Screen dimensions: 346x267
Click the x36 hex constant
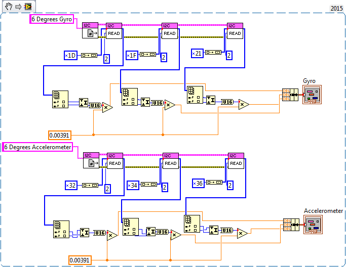pyautogui.click(x=198, y=183)
